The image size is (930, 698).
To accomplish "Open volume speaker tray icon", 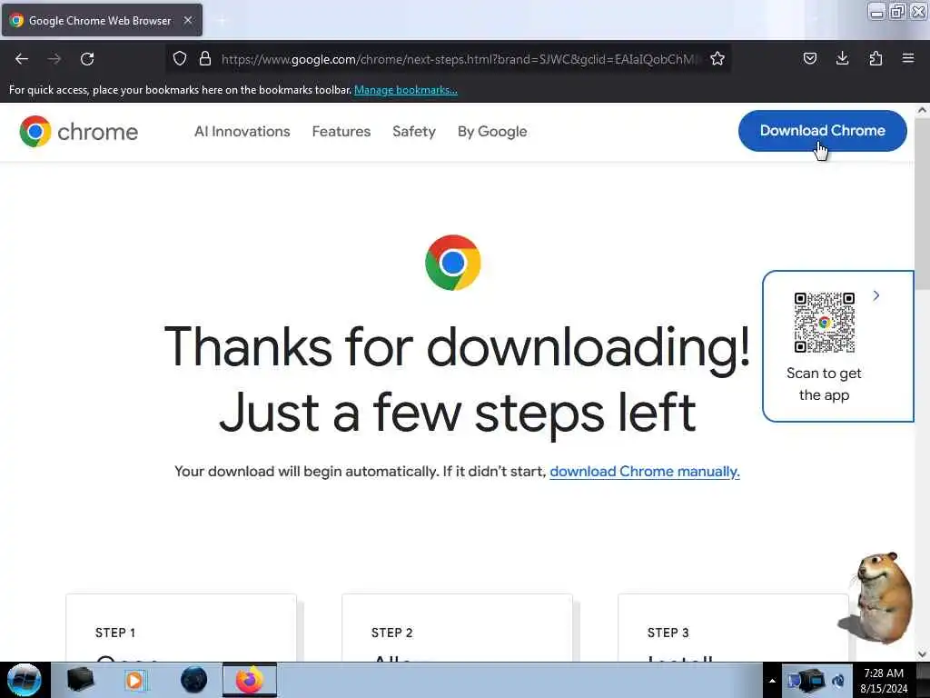I will pyautogui.click(x=837, y=680).
